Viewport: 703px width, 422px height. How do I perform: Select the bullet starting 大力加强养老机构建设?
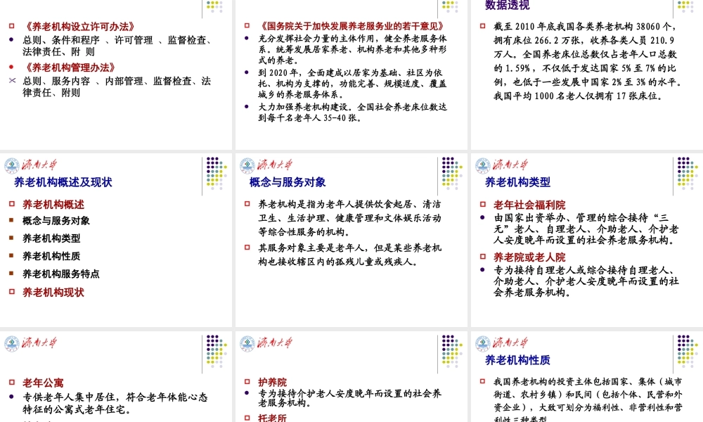click(x=352, y=112)
